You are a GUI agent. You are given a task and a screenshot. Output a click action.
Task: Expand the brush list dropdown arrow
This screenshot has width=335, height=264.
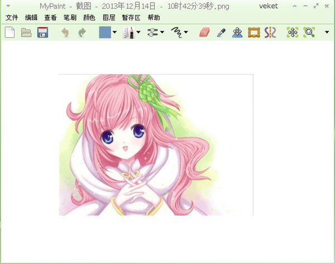(x=138, y=32)
